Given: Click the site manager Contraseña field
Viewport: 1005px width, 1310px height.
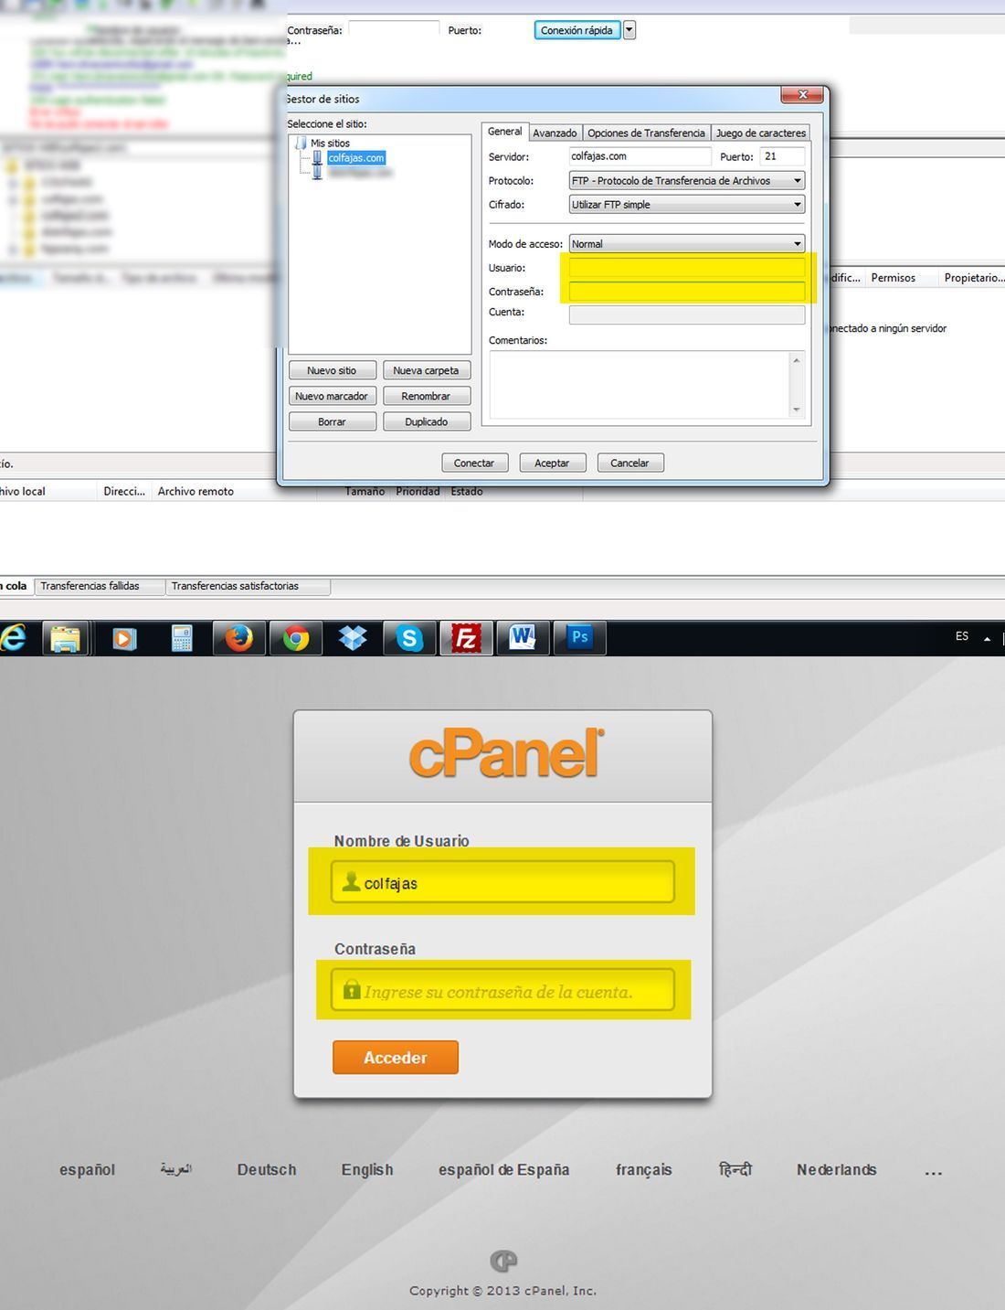Looking at the screenshot, I should (687, 292).
